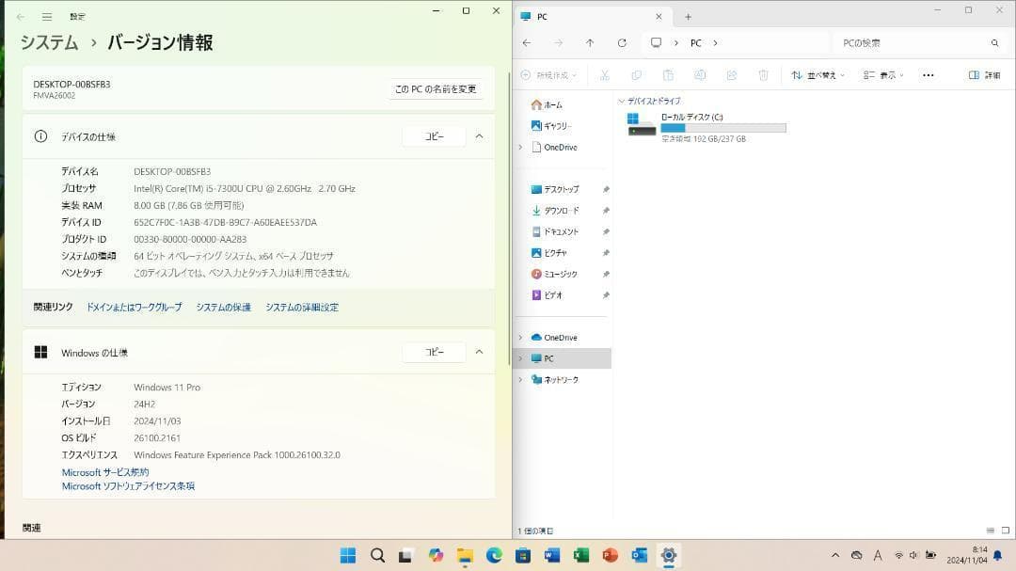Select the Cut icon in Explorer toolbar

pos(605,75)
